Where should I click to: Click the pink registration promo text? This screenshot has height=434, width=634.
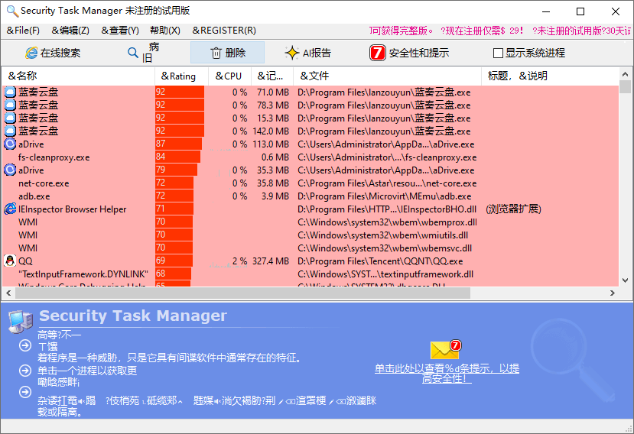pos(500,31)
